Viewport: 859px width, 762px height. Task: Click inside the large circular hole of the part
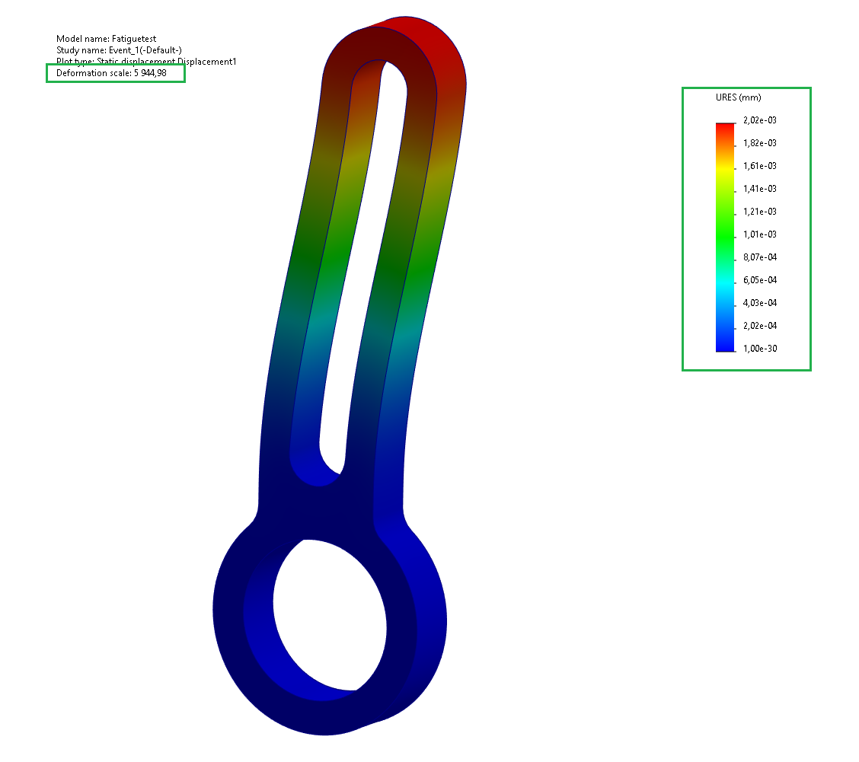pos(329,615)
